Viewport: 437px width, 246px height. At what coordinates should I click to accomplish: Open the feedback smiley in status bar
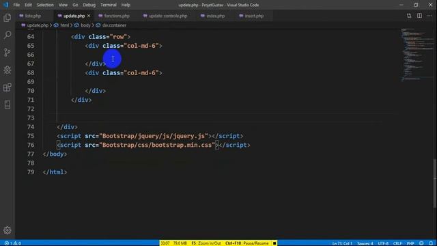[421, 243]
